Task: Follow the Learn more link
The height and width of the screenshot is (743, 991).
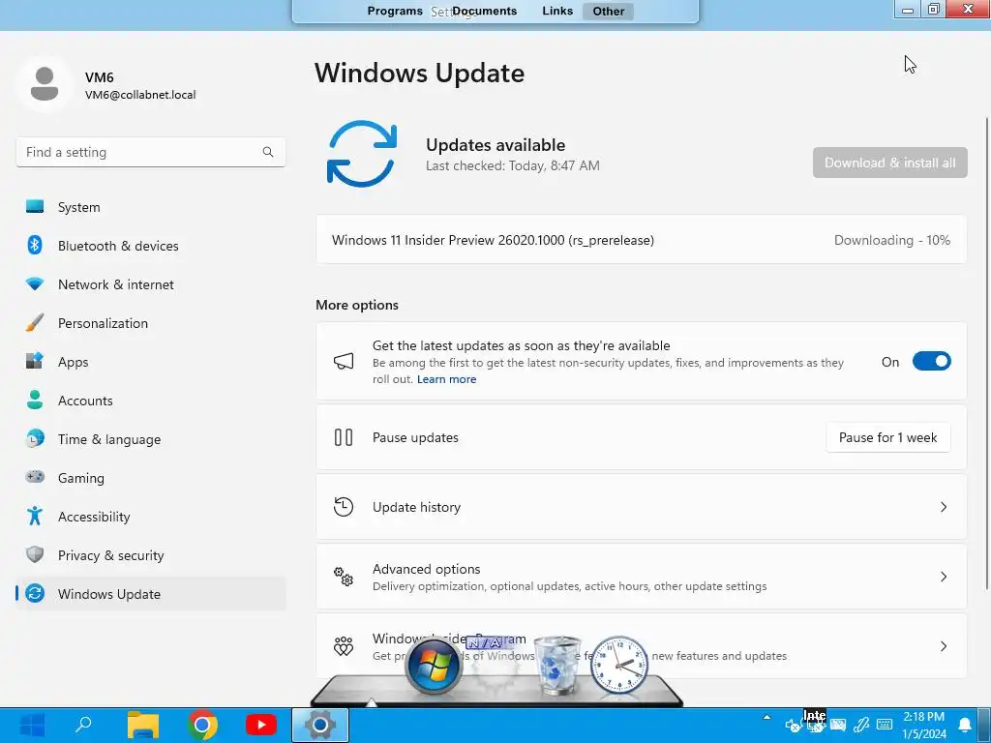Action: click(446, 379)
